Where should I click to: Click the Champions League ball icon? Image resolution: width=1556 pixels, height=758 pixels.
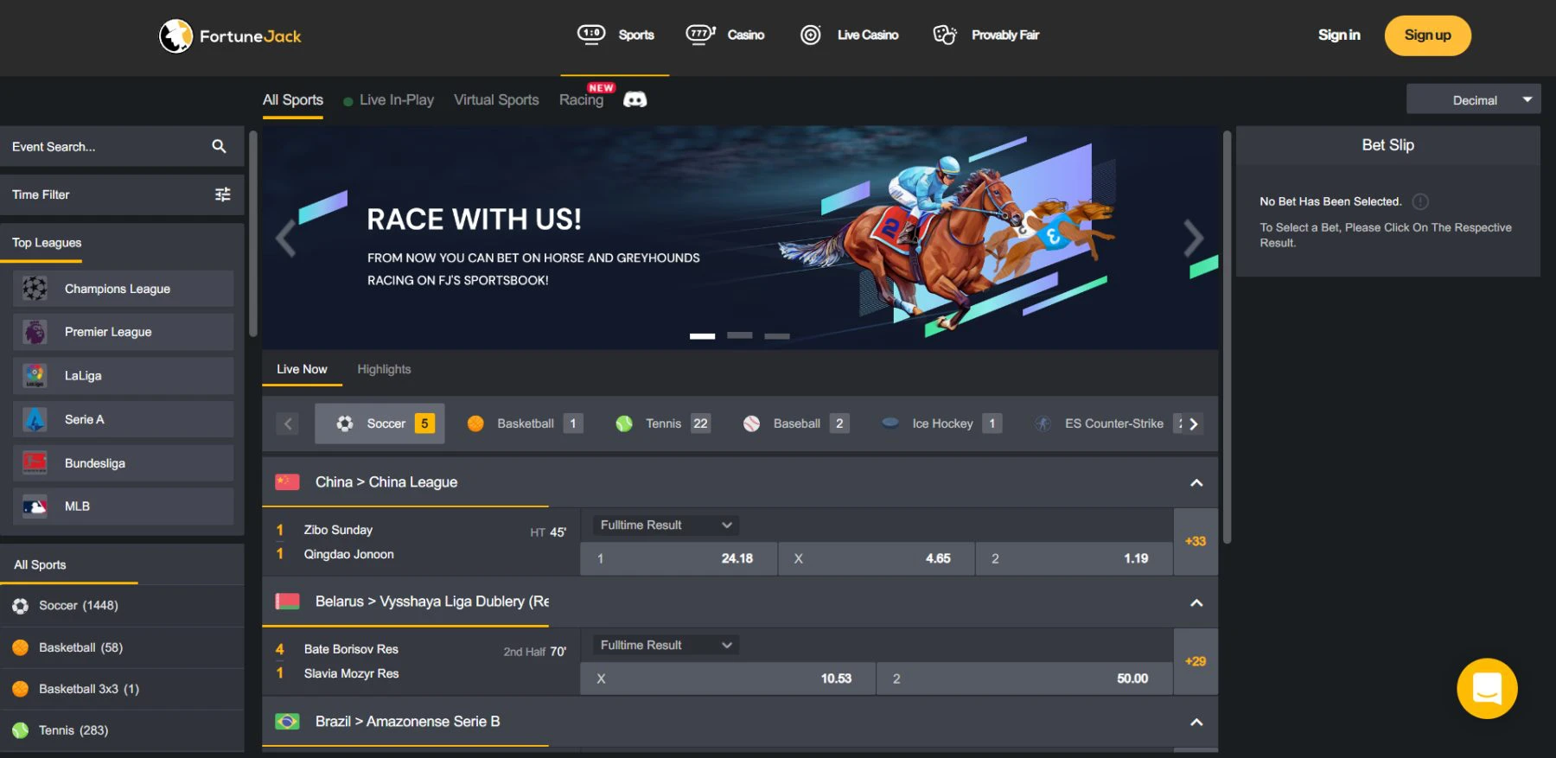click(35, 288)
